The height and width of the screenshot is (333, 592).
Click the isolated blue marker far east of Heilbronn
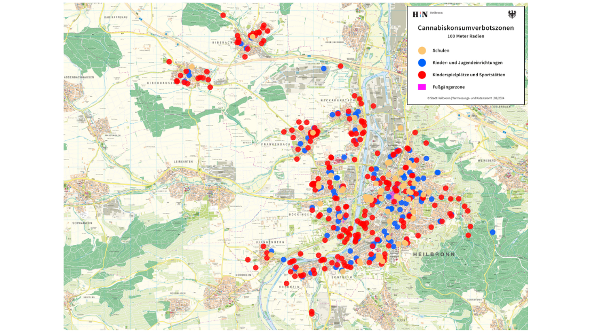[x=492, y=232]
